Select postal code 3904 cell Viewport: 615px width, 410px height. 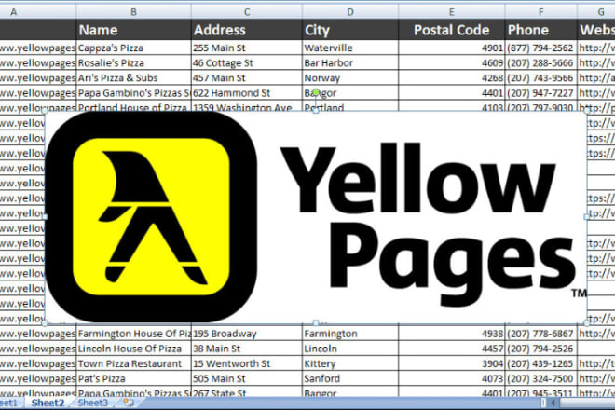point(451,363)
